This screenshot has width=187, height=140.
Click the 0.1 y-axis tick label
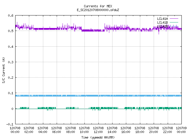11,93
